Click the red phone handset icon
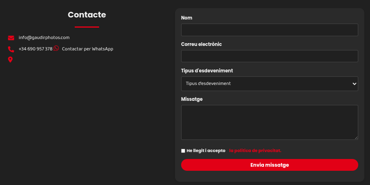The height and width of the screenshot is (185, 370). click(x=11, y=49)
